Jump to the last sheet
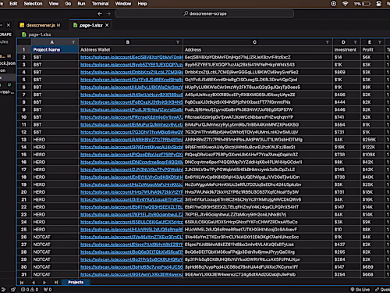Viewport: 390px width, 293px height. (56, 282)
